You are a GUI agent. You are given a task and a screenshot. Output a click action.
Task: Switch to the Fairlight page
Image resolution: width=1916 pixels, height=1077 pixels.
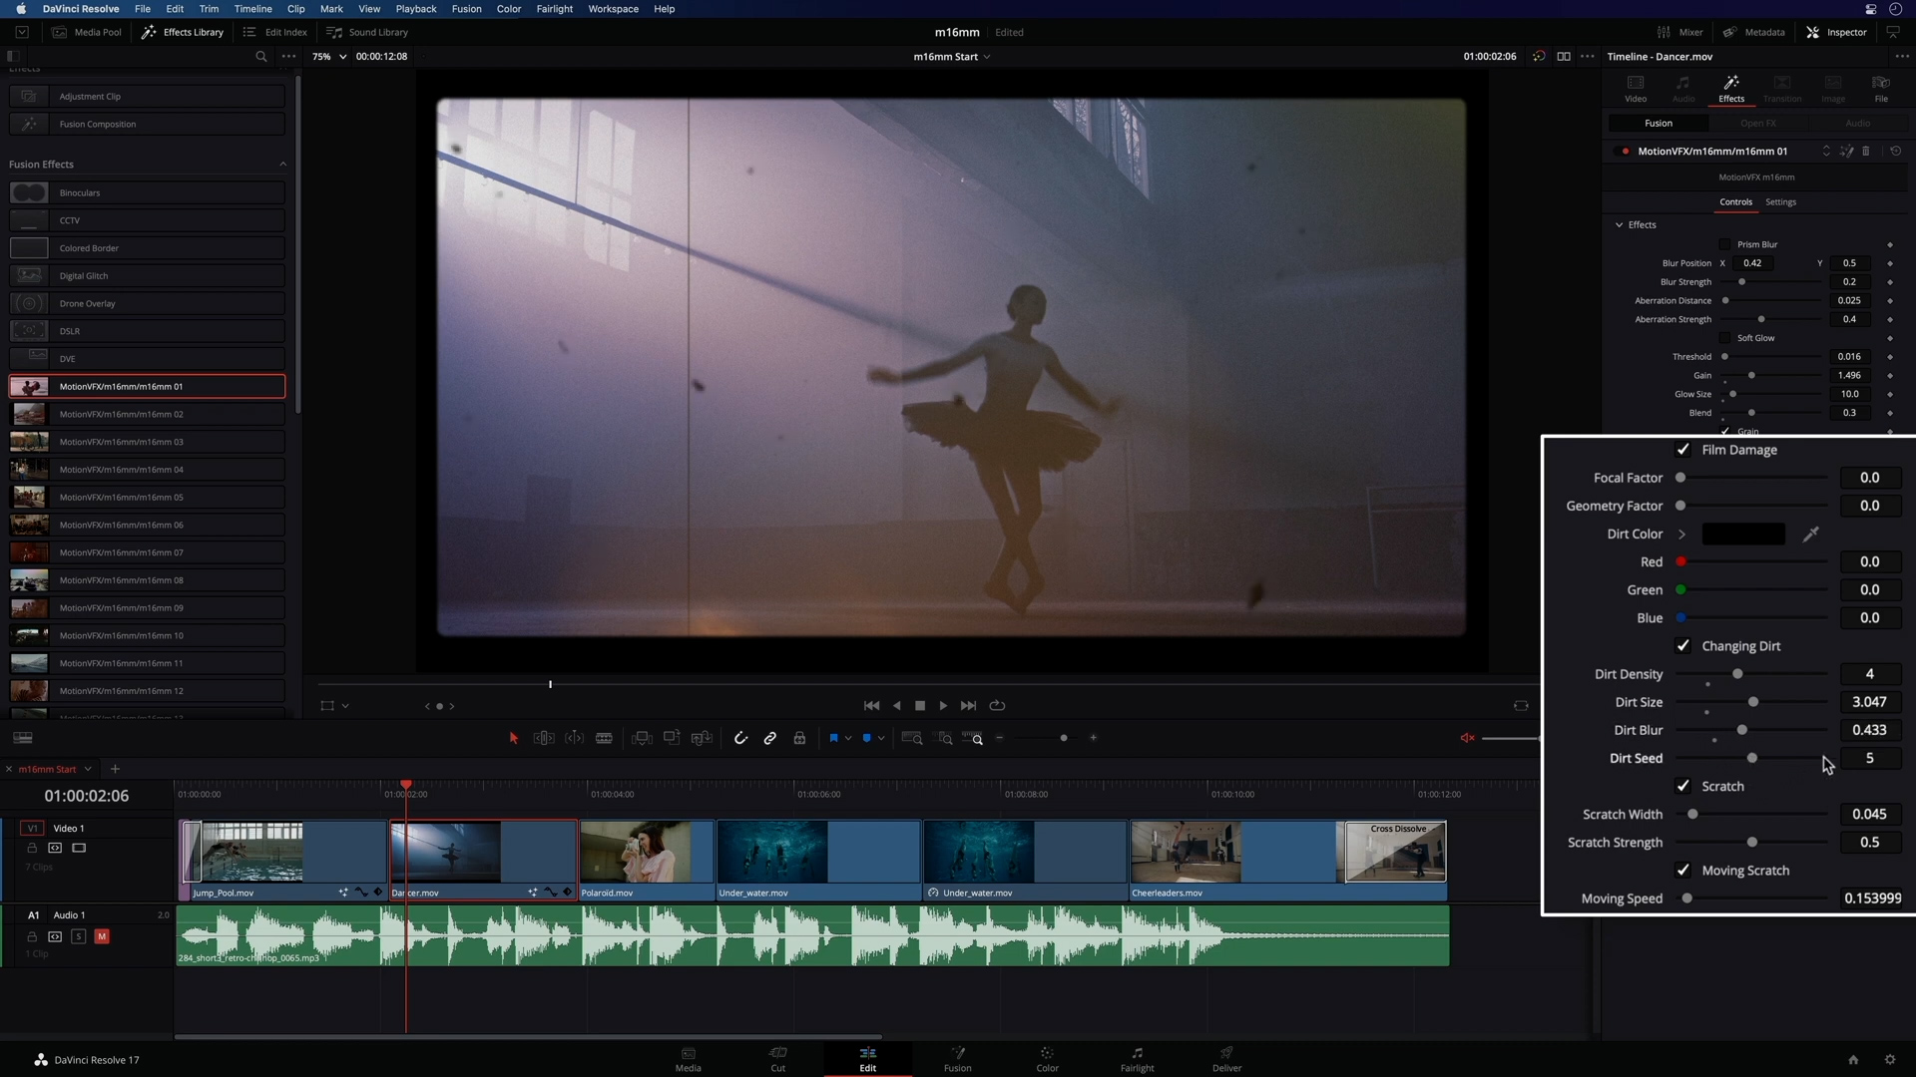[x=1137, y=1059]
